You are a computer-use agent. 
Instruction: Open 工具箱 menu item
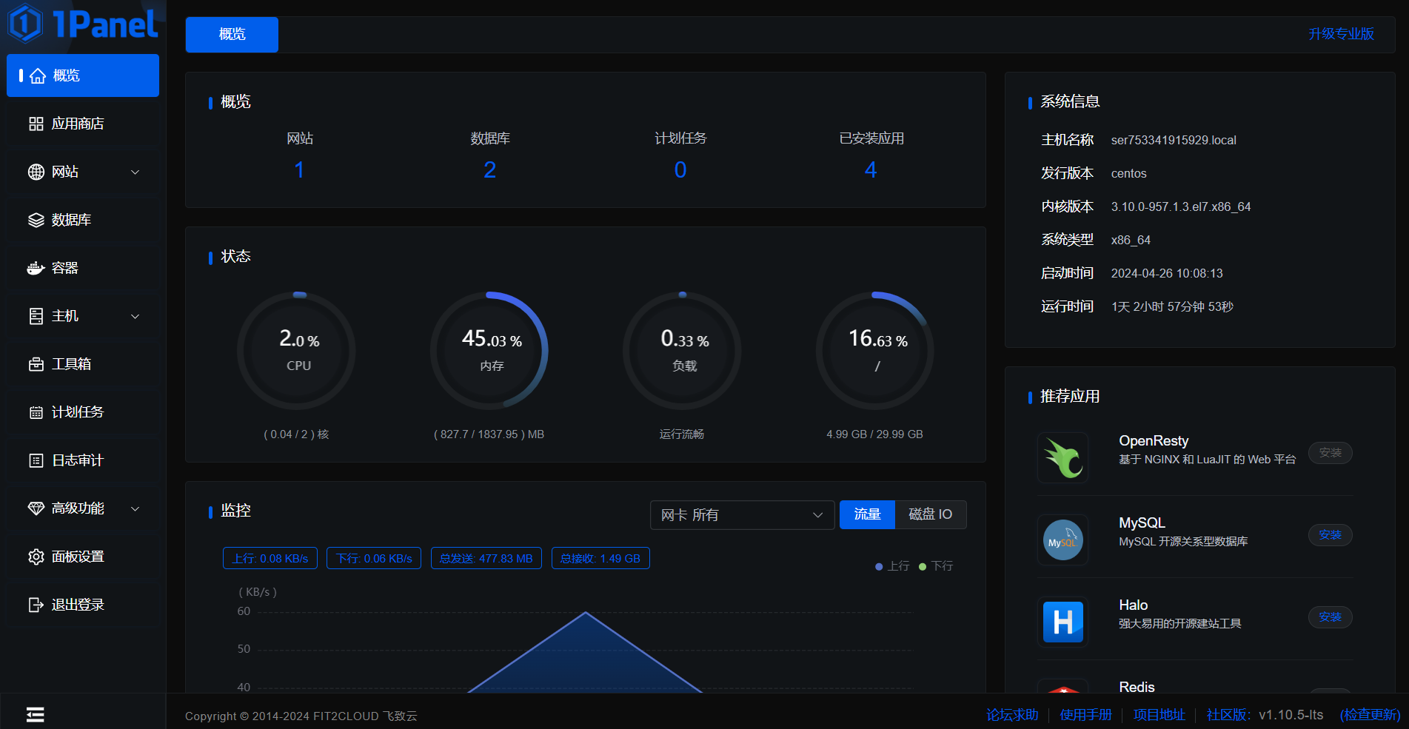83,364
